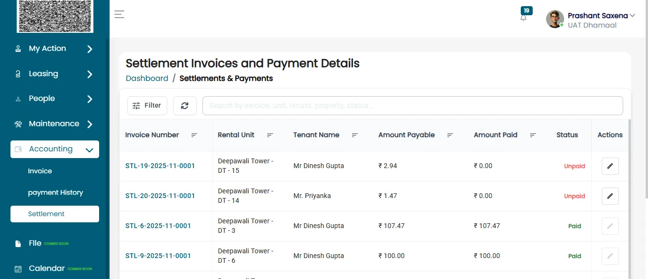Image resolution: width=648 pixels, height=279 pixels.
Task: Select the Accounting menu item
Action: click(55, 149)
